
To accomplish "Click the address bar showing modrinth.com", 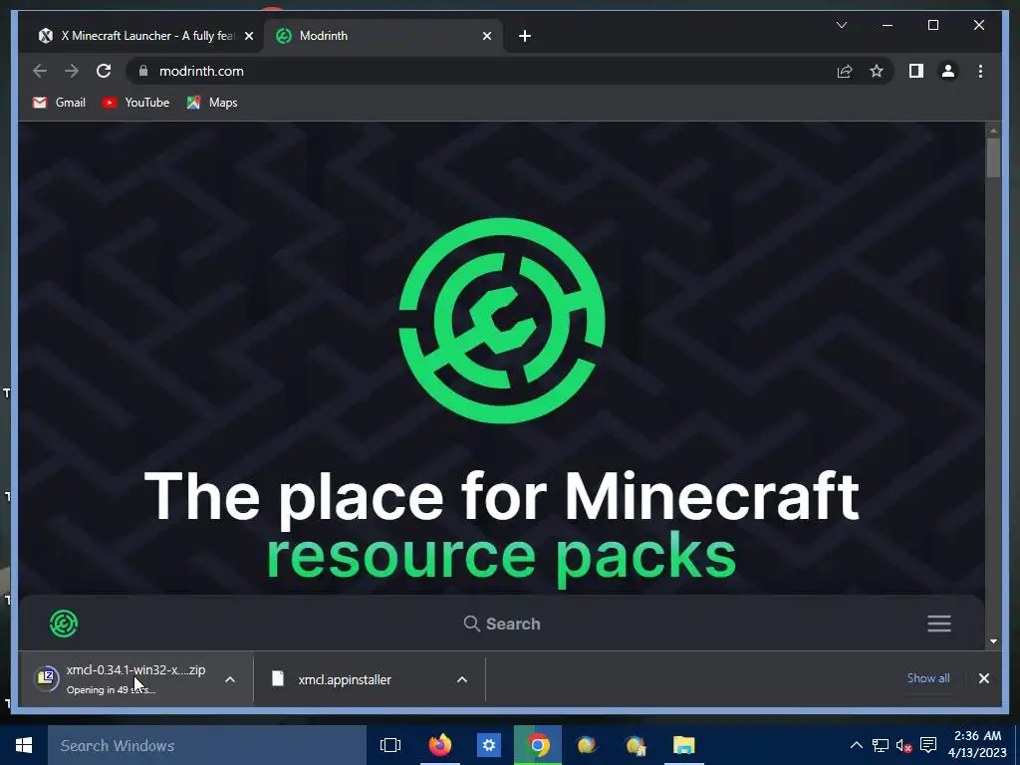I will (481, 71).
